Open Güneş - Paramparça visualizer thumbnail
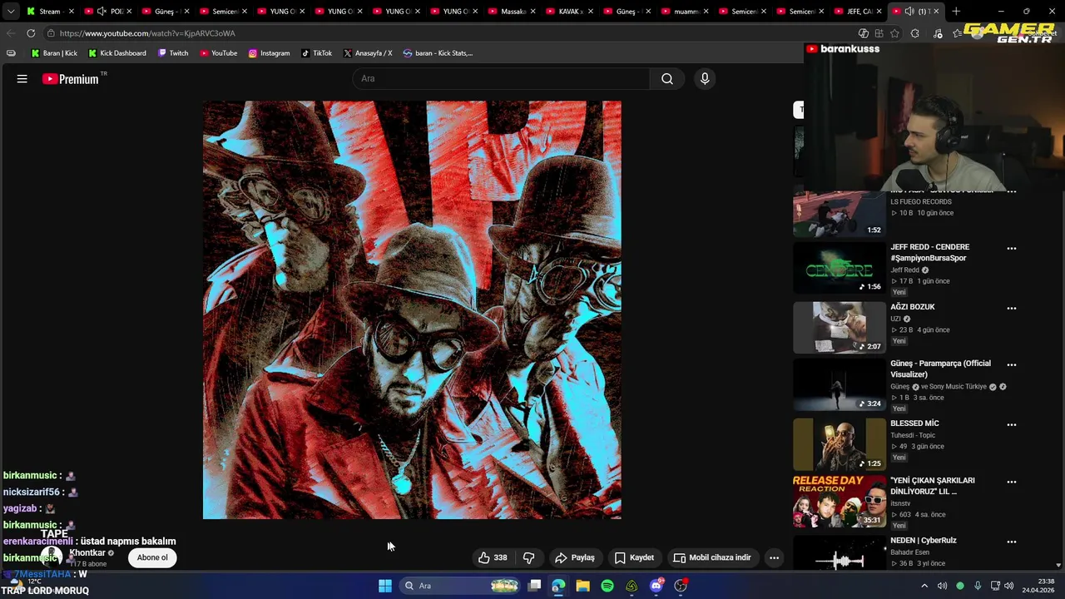 coord(840,385)
